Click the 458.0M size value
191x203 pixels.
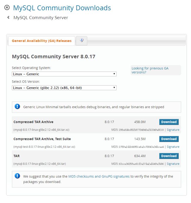point(140,122)
